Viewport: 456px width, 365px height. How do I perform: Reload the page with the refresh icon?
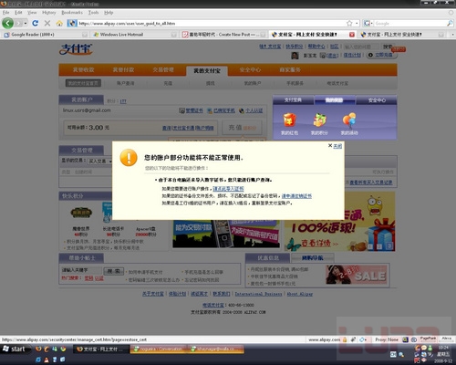click(36, 23)
